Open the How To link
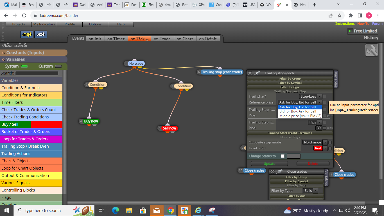The height and width of the screenshot is (216, 384). (x=363, y=24)
